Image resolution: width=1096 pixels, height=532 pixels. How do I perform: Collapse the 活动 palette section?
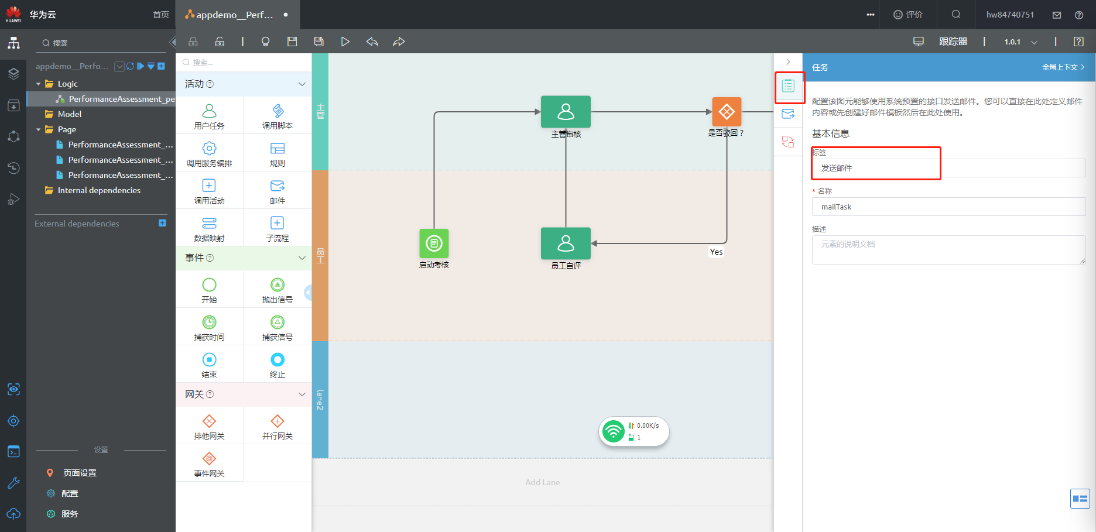click(x=302, y=84)
